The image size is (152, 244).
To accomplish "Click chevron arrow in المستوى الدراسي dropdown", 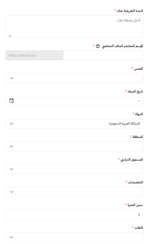I will coord(11,169).
